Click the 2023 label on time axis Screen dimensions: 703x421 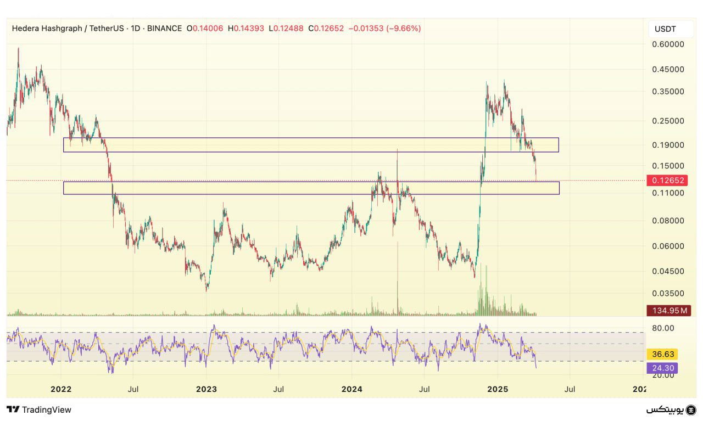tap(206, 389)
